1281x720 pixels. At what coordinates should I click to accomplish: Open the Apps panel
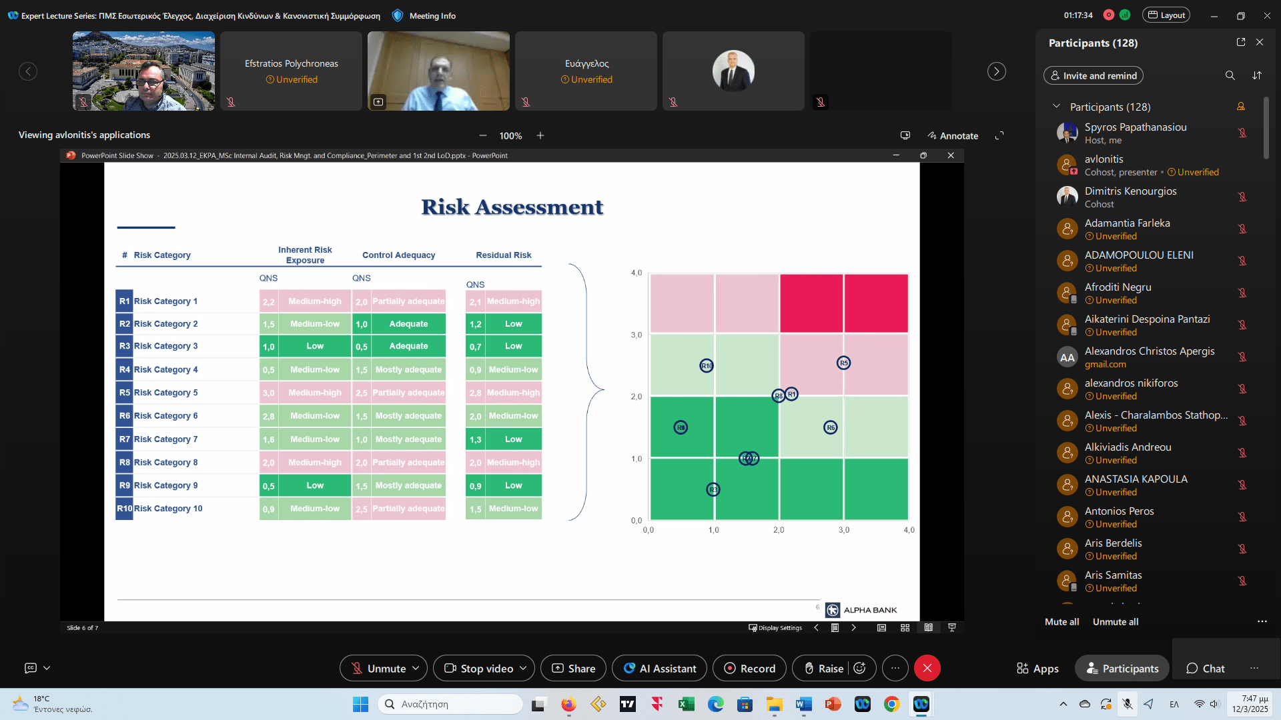coord(1037,668)
